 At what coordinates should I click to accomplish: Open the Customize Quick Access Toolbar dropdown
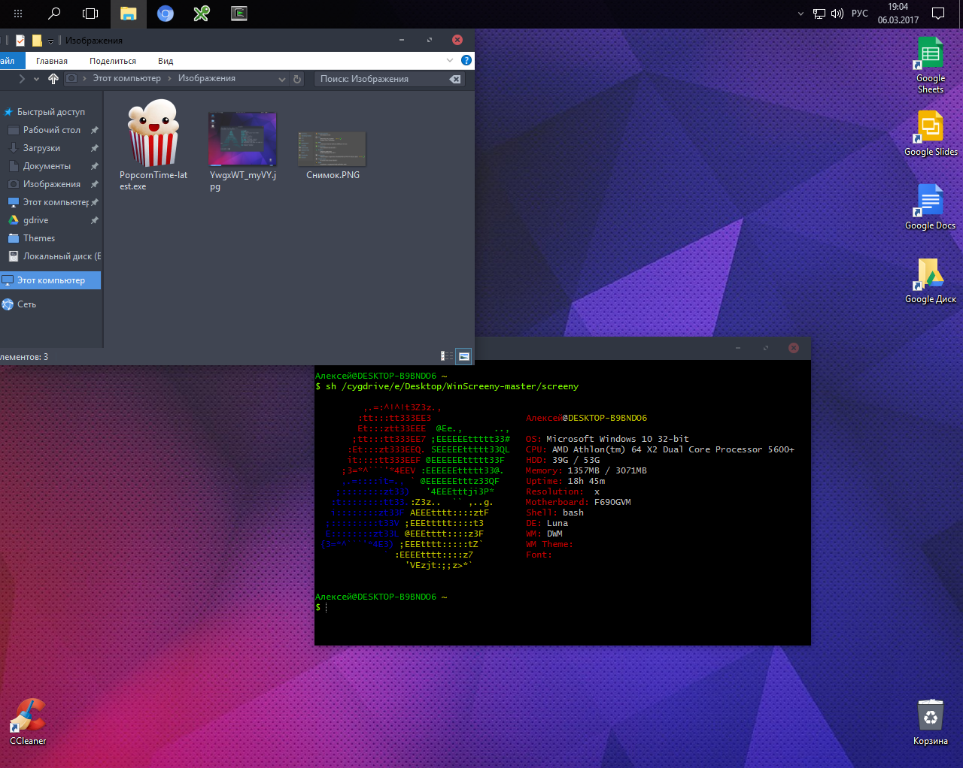pos(50,41)
